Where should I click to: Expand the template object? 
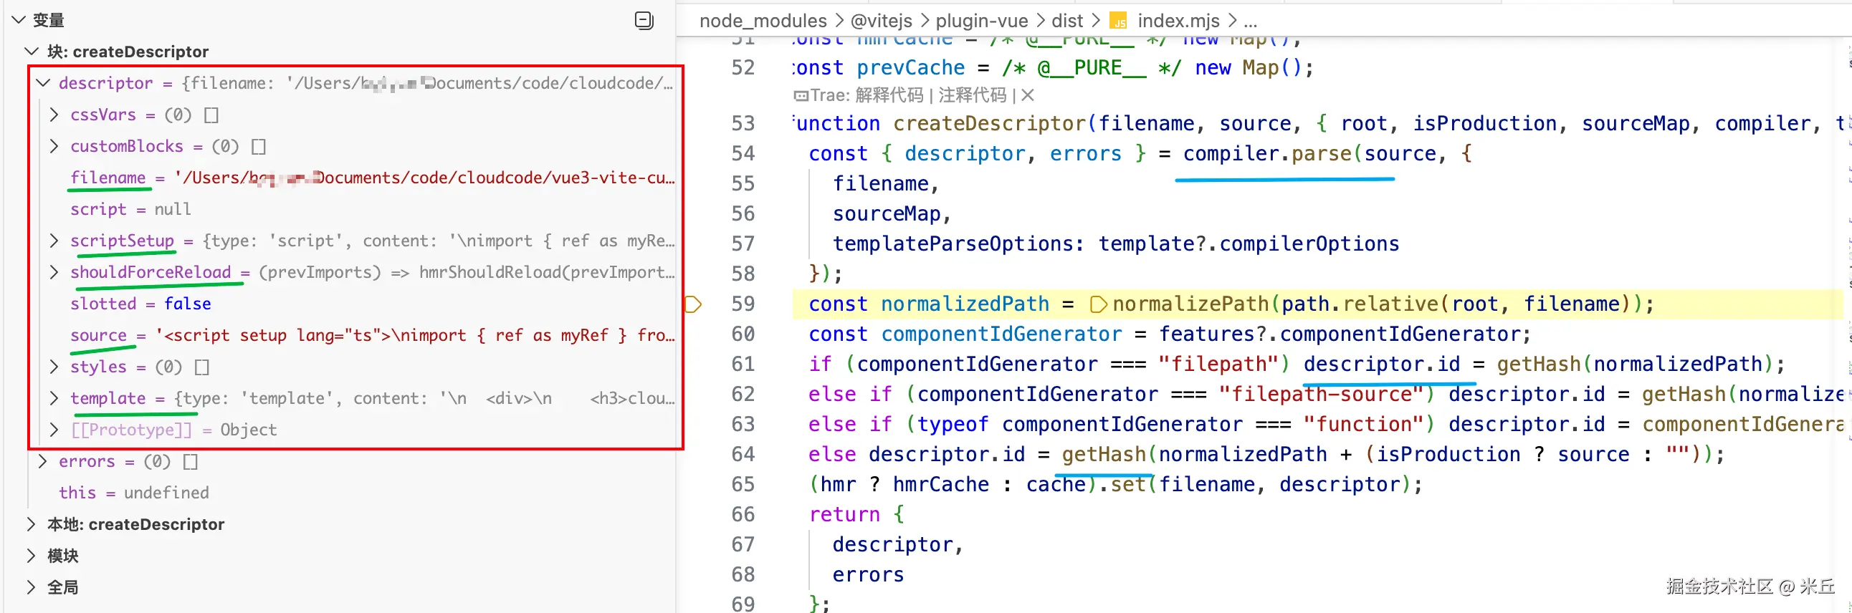click(54, 398)
